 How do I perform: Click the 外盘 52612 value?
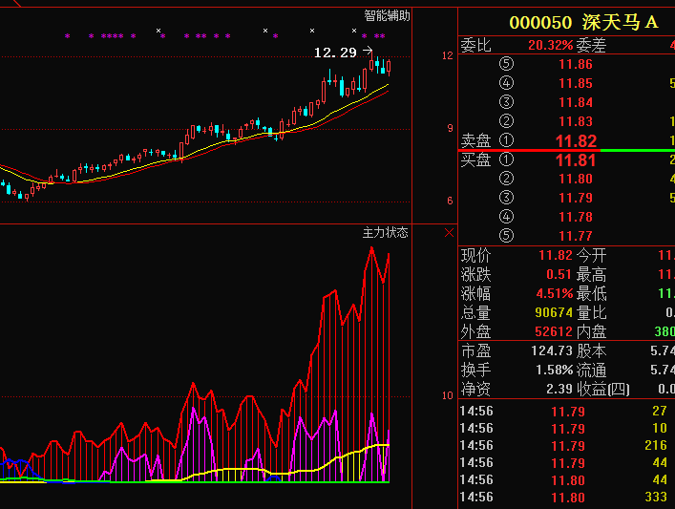[554, 331]
